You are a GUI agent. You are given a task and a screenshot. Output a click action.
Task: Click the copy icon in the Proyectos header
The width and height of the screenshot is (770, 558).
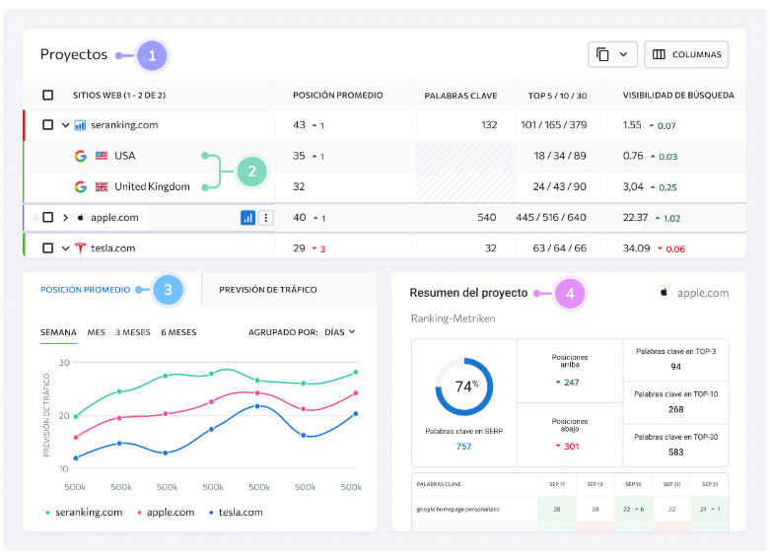coord(602,54)
